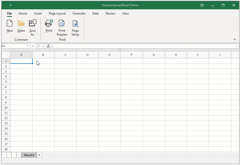Image resolution: width=240 pixels, height=165 pixels.
Task: Open the Review tab
Action: pyautogui.click(x=110, y=13)
